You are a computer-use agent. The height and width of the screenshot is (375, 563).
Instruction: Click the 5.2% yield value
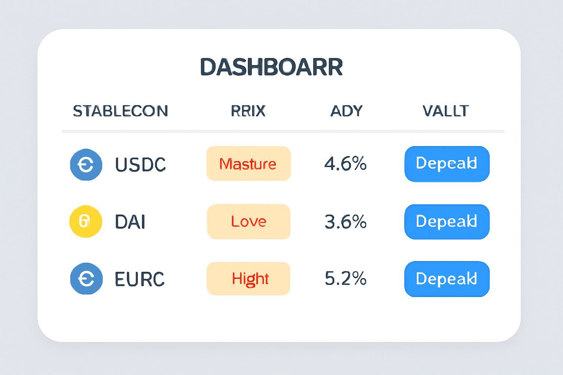(345, 279)
